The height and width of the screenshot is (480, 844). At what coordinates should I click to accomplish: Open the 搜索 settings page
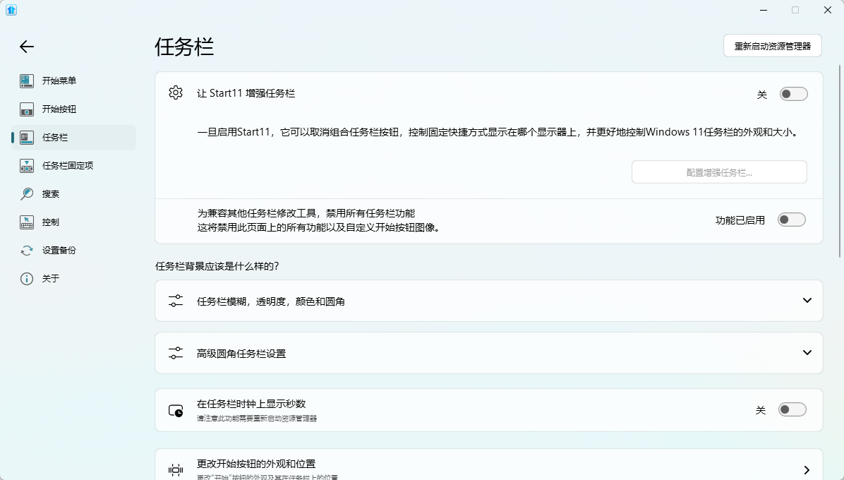pyautogui.click(x=73, y=193)
